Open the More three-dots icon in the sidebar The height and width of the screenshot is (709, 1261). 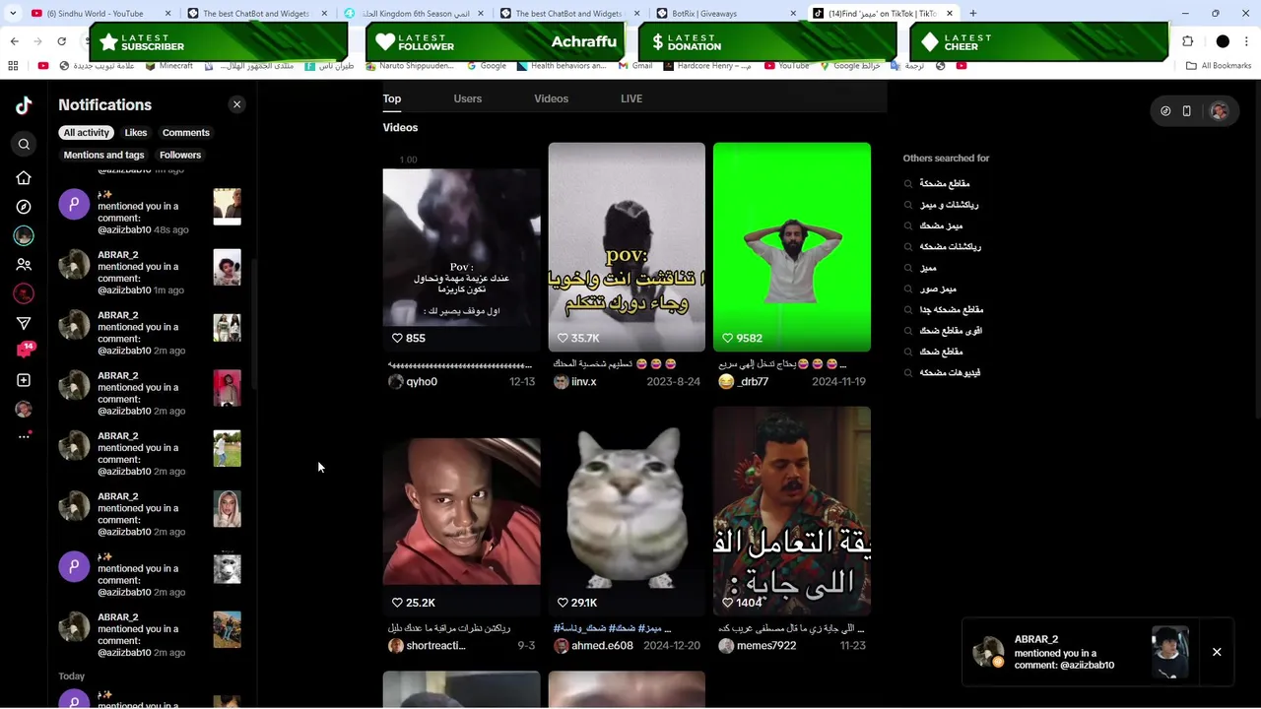click(x=24, y=436)
